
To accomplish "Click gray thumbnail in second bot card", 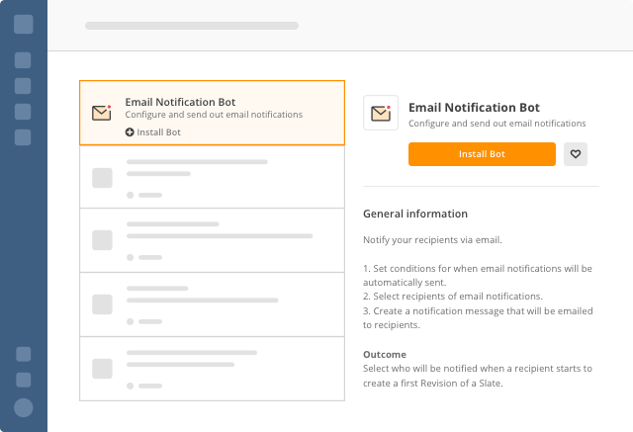I will [x=102, y=178].
